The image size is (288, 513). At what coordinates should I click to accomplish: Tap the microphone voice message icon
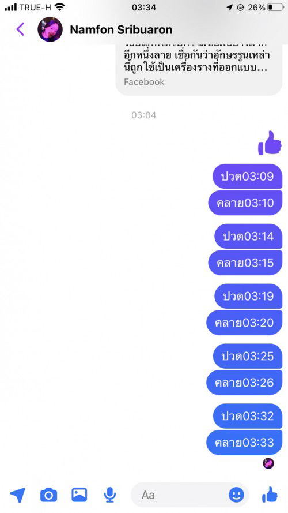point(110,495)
